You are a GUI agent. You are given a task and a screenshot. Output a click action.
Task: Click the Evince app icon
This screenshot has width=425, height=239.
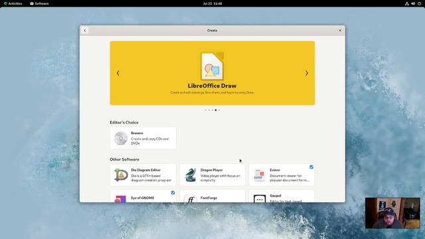[260, 175]
